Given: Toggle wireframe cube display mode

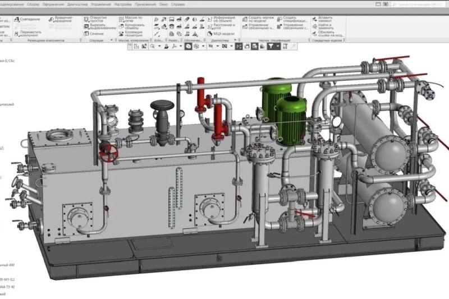Looking at the screenshot, I should pos(196,46).
